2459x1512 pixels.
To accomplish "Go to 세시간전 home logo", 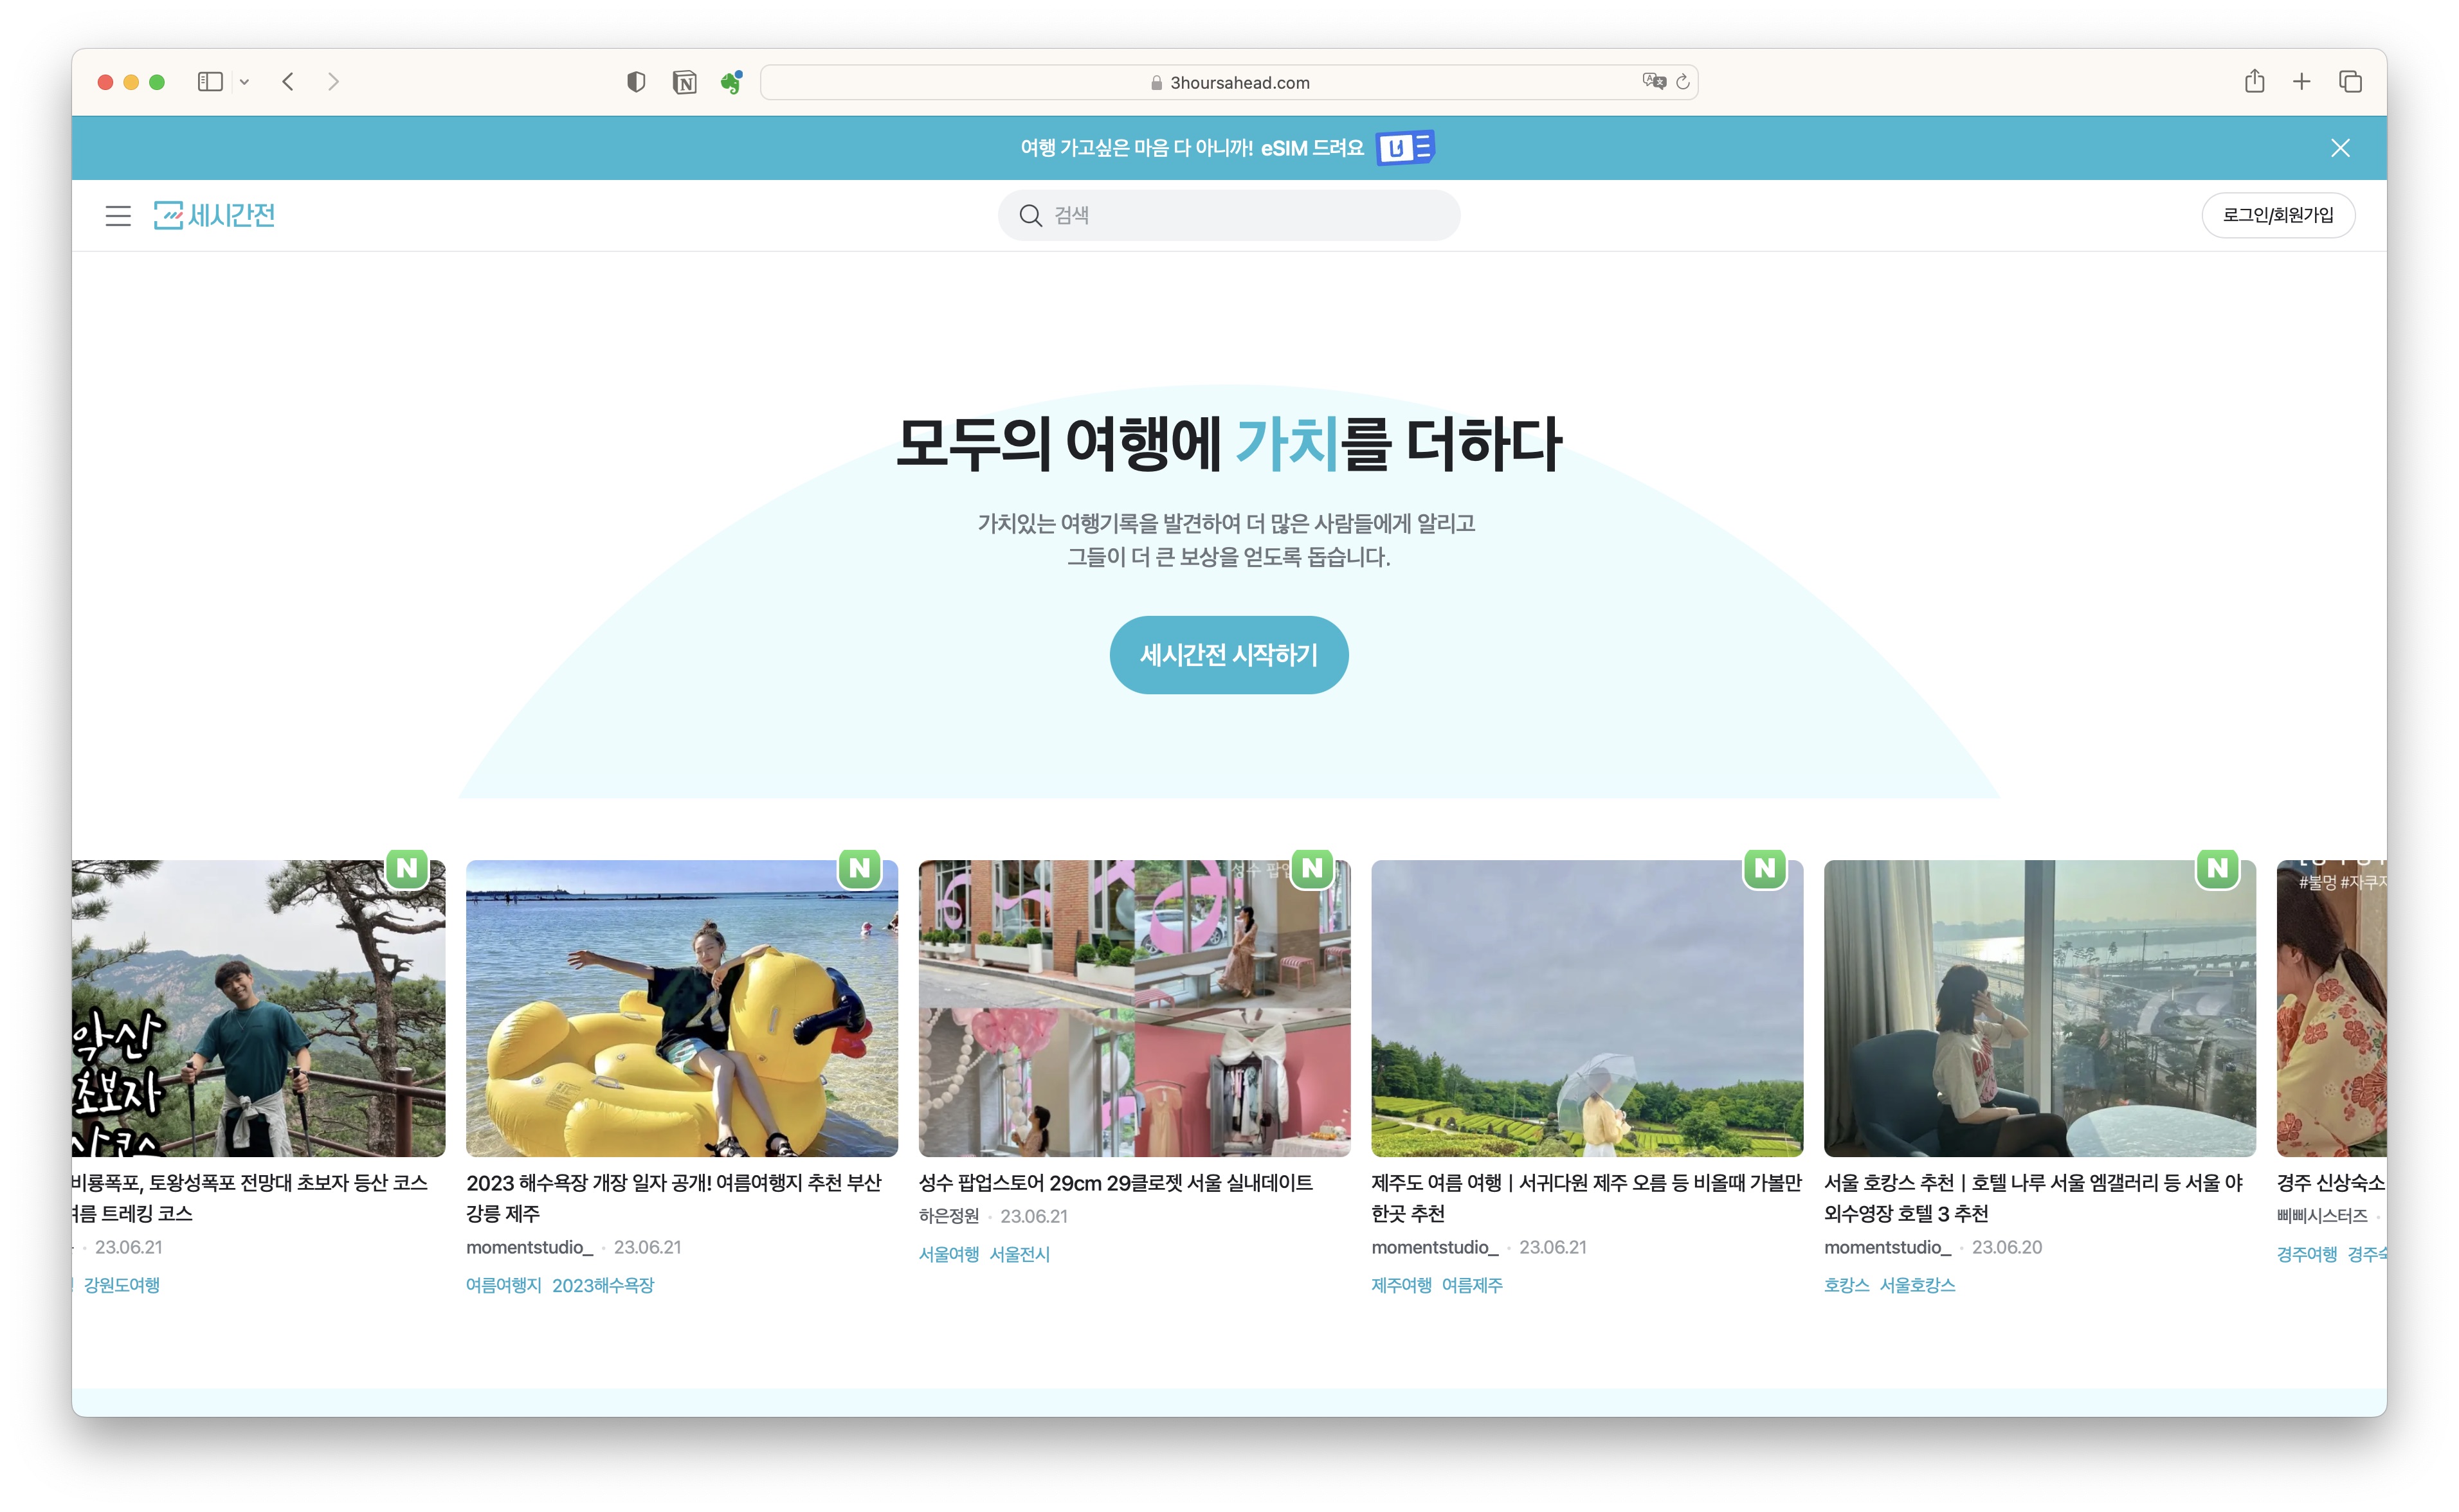I will click(214, 215).
